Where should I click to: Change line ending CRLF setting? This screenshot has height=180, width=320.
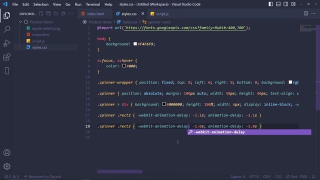[x=266, y=176]
